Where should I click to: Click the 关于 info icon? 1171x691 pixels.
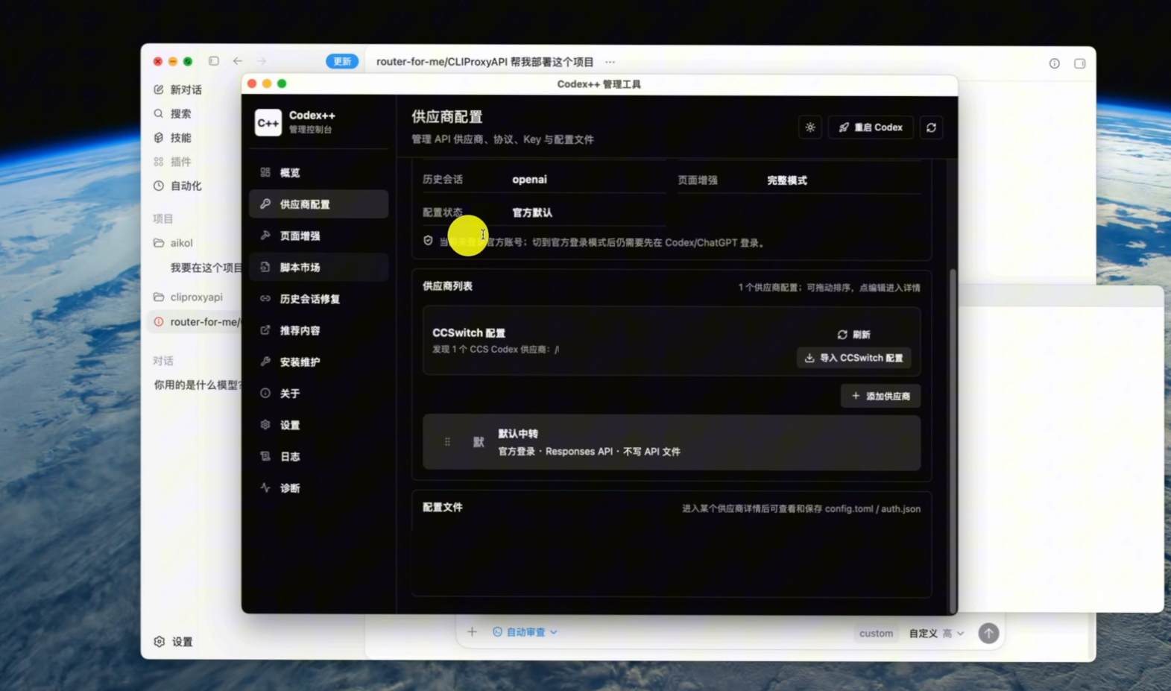[x=265, y=393]
